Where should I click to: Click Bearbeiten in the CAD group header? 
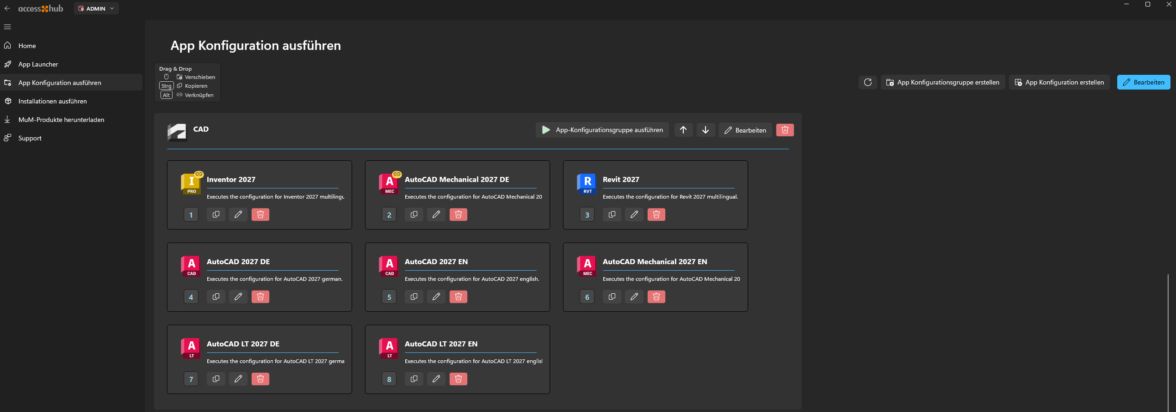[x=745, y=130]
